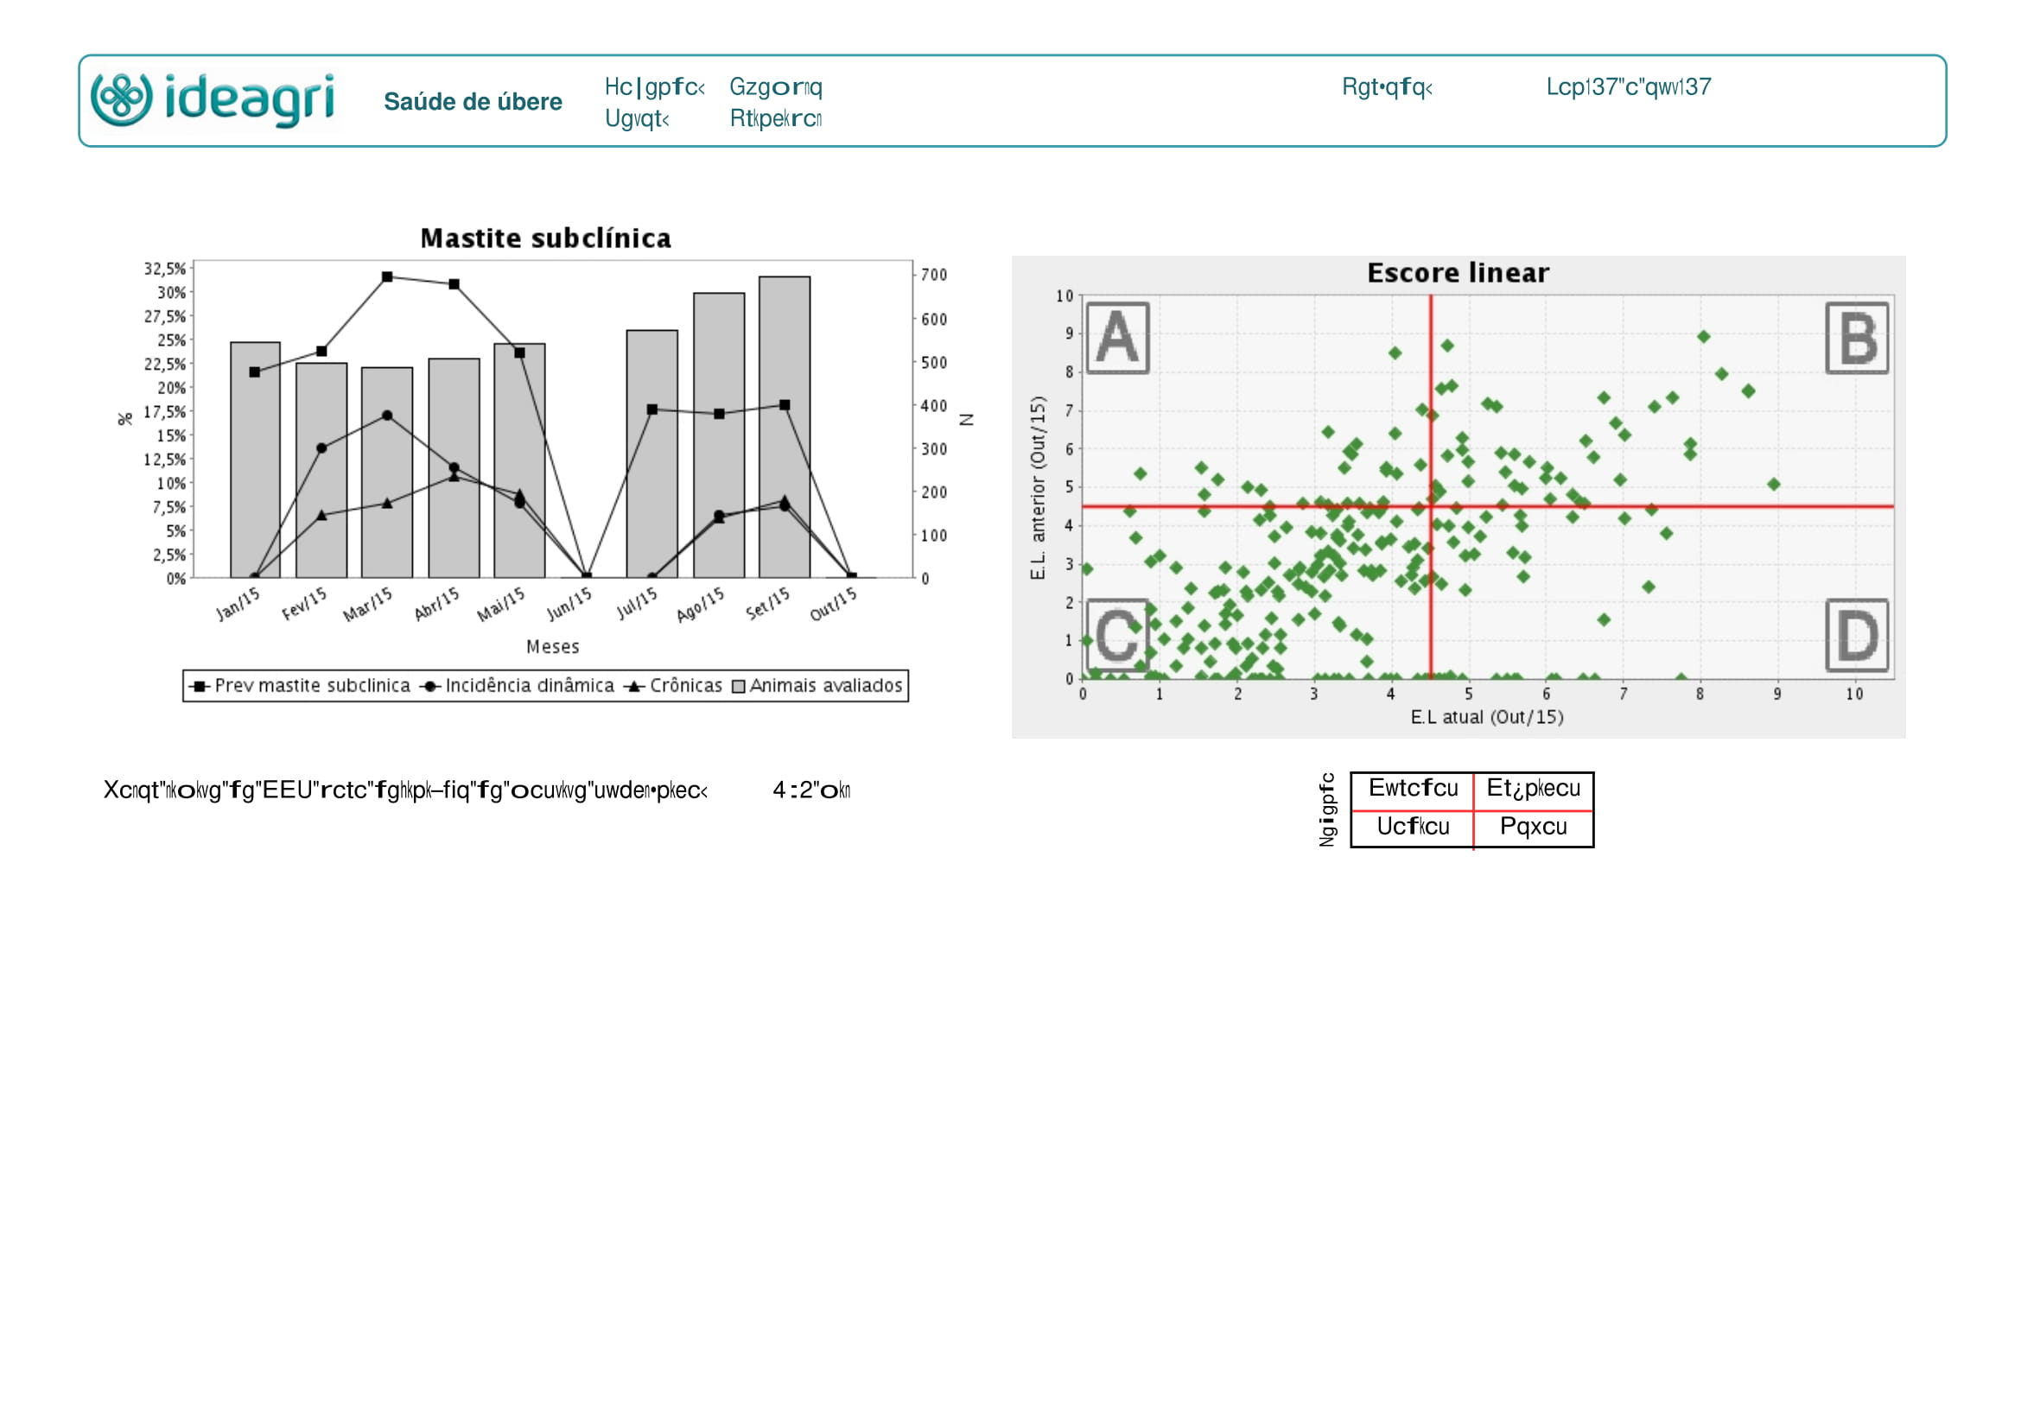Click the 'Rgt•qfq<' header label
Screen dimensions: 2021x1428
pos(1388,87)
